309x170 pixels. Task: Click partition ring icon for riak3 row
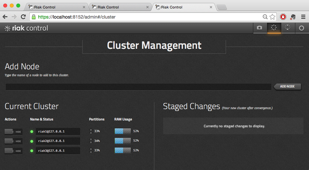[x=91, y=150]
